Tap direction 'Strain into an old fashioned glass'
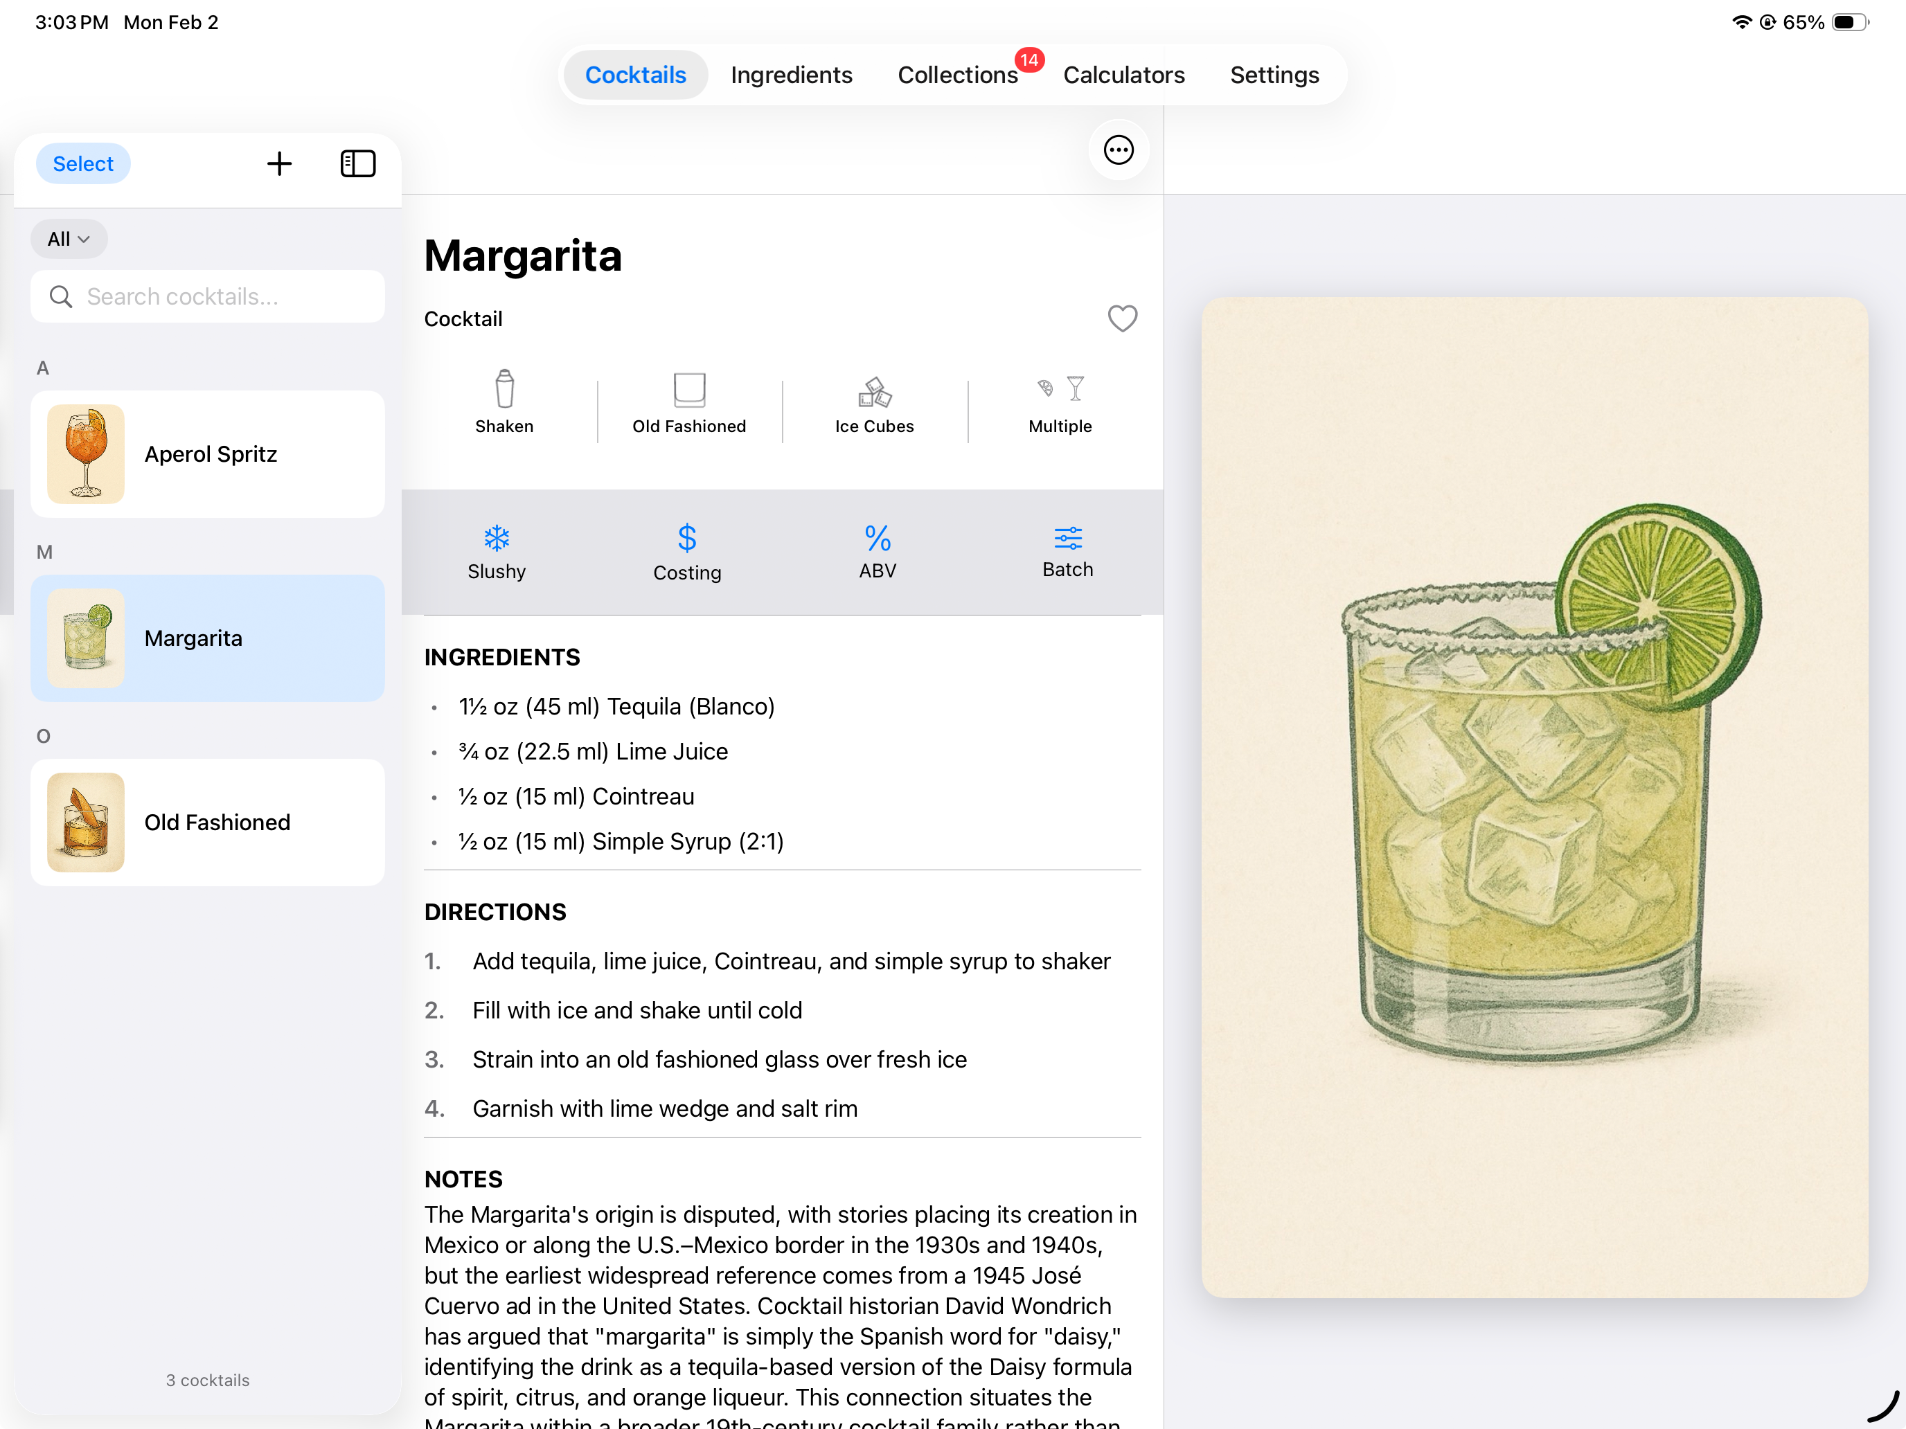The image size is (1906, 1429). [x=720, y=1059]
